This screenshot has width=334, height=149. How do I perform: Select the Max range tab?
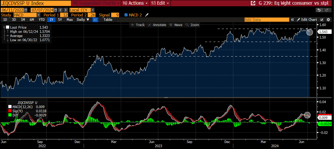pyautogui.click(x=70, y=20)
